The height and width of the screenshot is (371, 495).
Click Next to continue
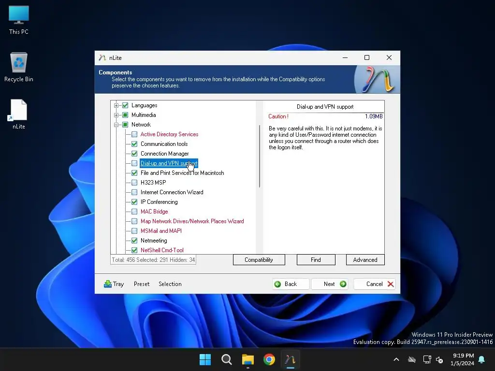tap(330, 284)
